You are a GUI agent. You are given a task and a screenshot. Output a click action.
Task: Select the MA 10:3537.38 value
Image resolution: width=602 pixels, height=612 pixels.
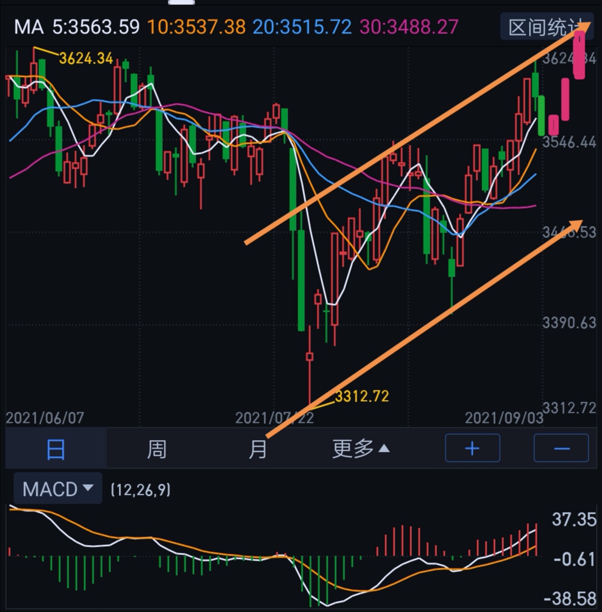point(197,27)
